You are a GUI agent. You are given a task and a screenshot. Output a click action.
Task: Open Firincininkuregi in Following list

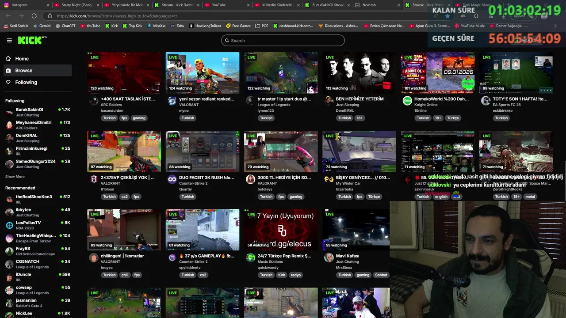point(38,151)
